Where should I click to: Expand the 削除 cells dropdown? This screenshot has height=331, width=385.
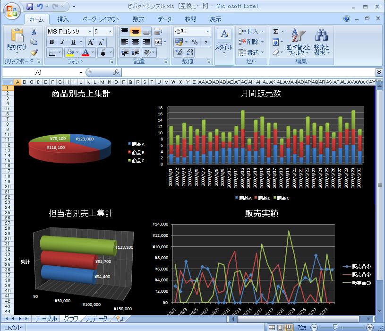[262, 42]
